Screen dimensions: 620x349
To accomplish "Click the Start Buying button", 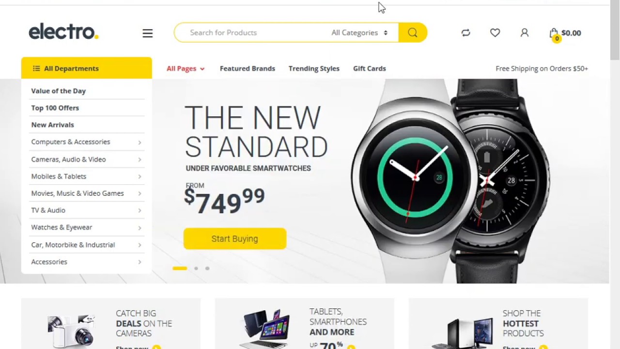I will tap(235, 238).
